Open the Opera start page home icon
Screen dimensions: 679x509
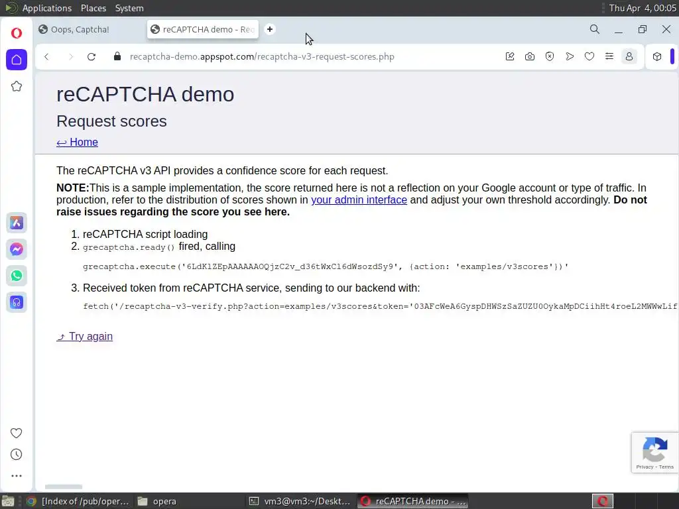pos(17,59)
